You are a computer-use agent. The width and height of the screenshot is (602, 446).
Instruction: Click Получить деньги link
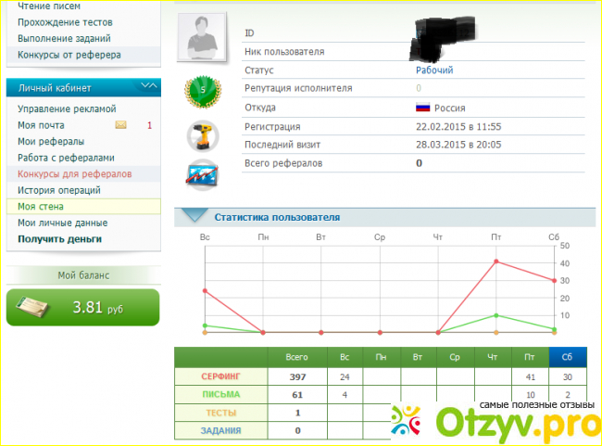[x=59, y=238]
